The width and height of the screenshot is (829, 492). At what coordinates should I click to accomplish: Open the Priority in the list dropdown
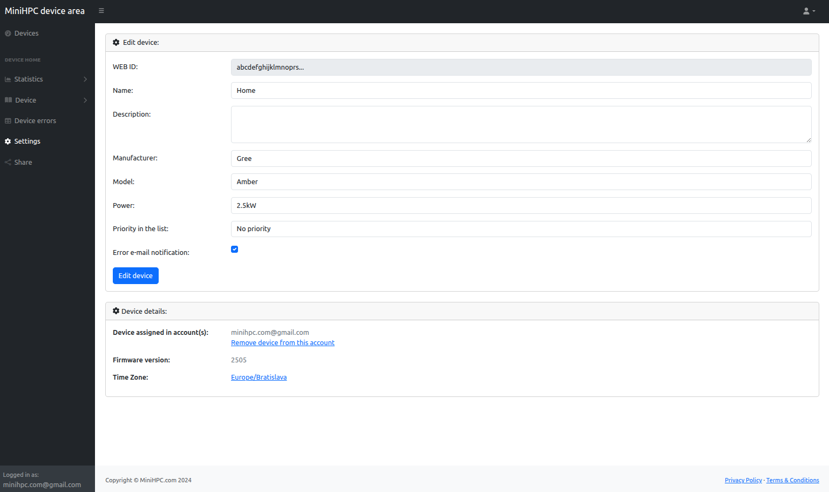pyautogui.click(x=521, y=229)
